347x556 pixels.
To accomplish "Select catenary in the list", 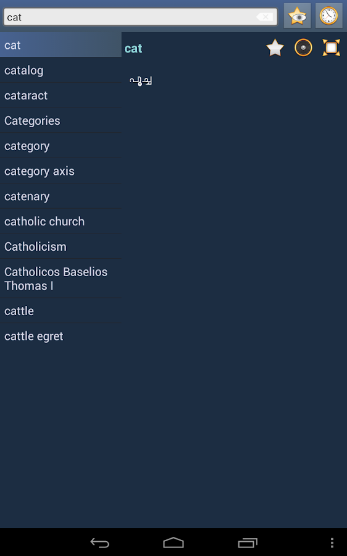I will [x=61, y=196].
